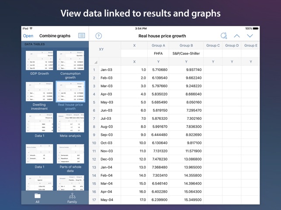281x210 pixels.
Task: Tap the Open button
Action: 28,36
